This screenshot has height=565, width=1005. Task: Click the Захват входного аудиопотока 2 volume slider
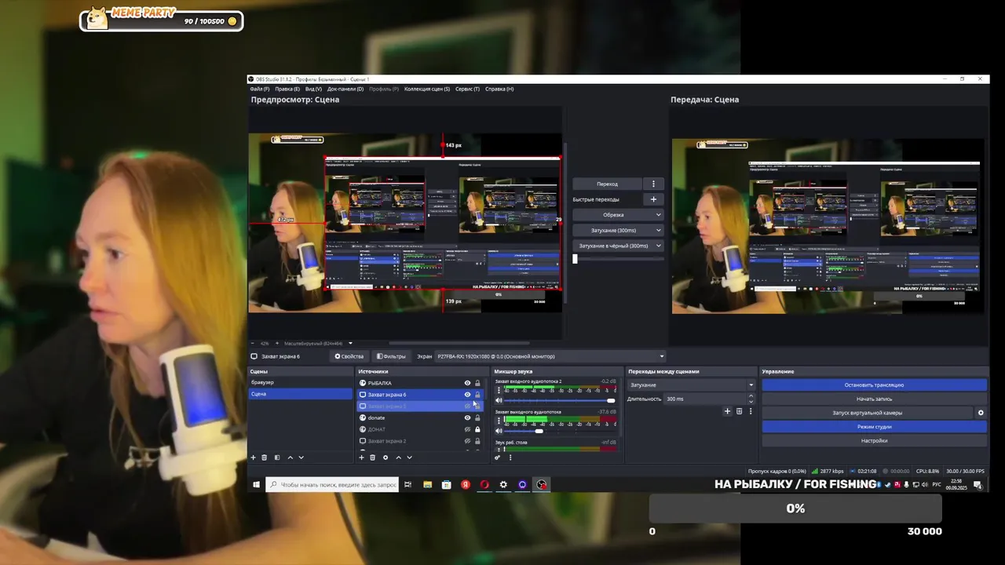click(561, 400)
